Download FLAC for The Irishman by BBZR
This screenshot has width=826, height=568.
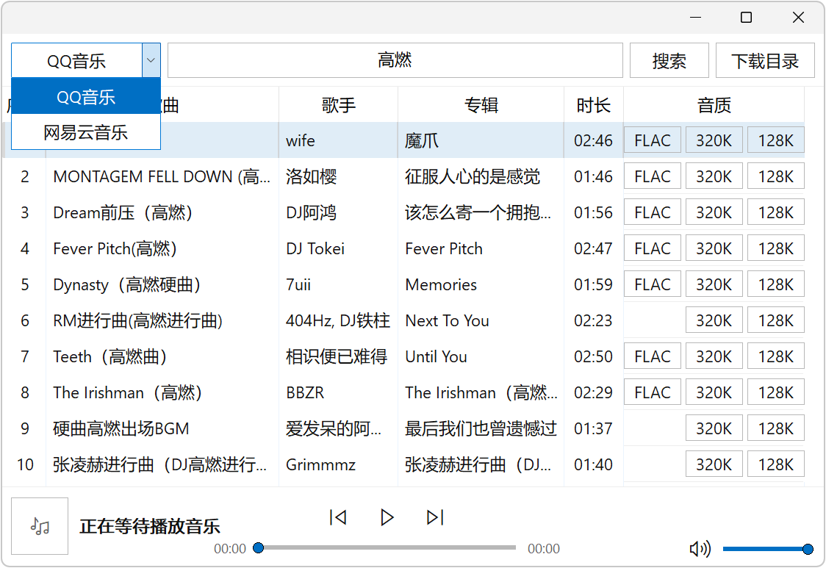[x=652, y=392]
